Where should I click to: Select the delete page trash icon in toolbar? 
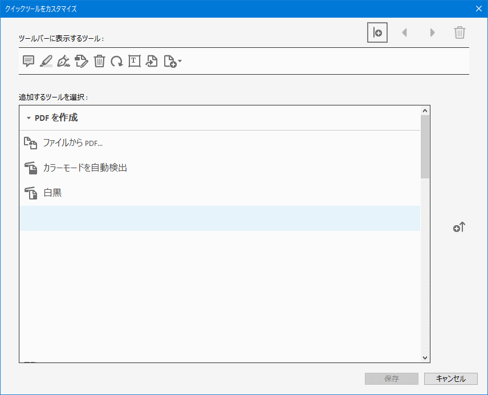(99, 61)
